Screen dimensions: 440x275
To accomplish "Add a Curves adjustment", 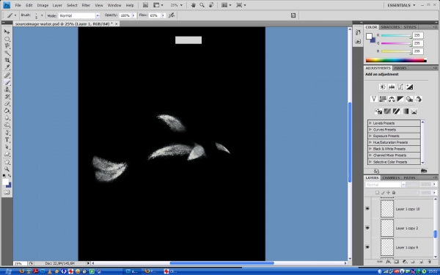I will click(400, 87).
